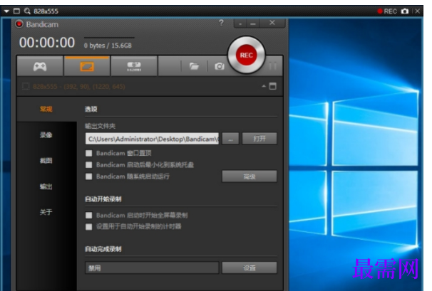The height and width of the screenshot is (291, 432).
Task: Enable Bandicam 窗口置顶 checkbox
Action: [x=88, y=153]
